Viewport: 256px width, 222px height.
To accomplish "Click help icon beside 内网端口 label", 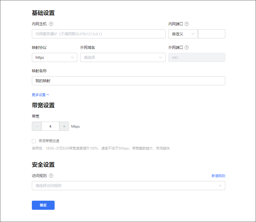I will 187,24.
